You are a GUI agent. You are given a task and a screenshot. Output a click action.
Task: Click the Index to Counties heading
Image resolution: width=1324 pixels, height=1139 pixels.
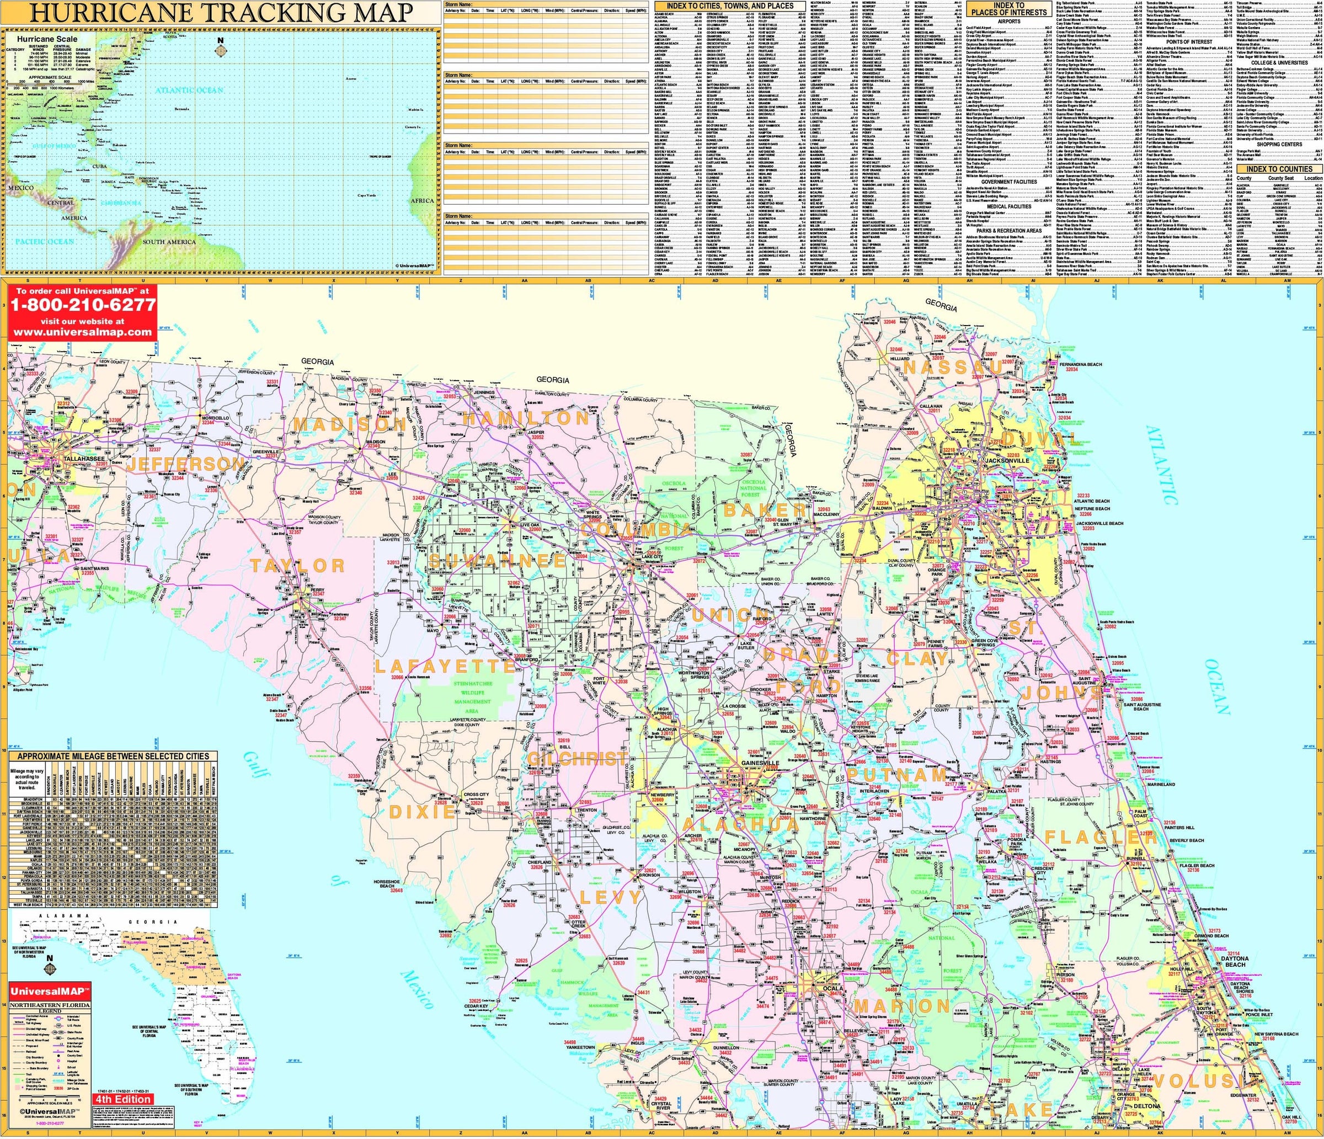coord(1279,169)
